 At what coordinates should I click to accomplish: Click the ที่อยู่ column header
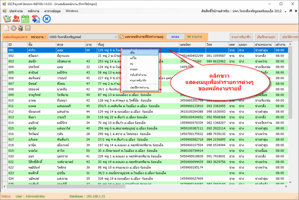tap(138, 44)
